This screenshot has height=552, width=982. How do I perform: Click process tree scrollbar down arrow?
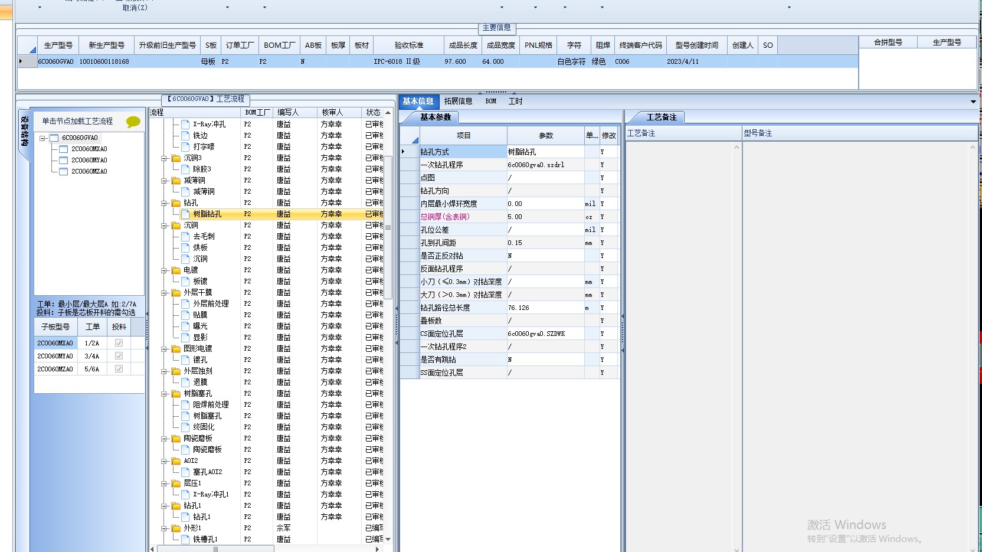coord(388,539)
